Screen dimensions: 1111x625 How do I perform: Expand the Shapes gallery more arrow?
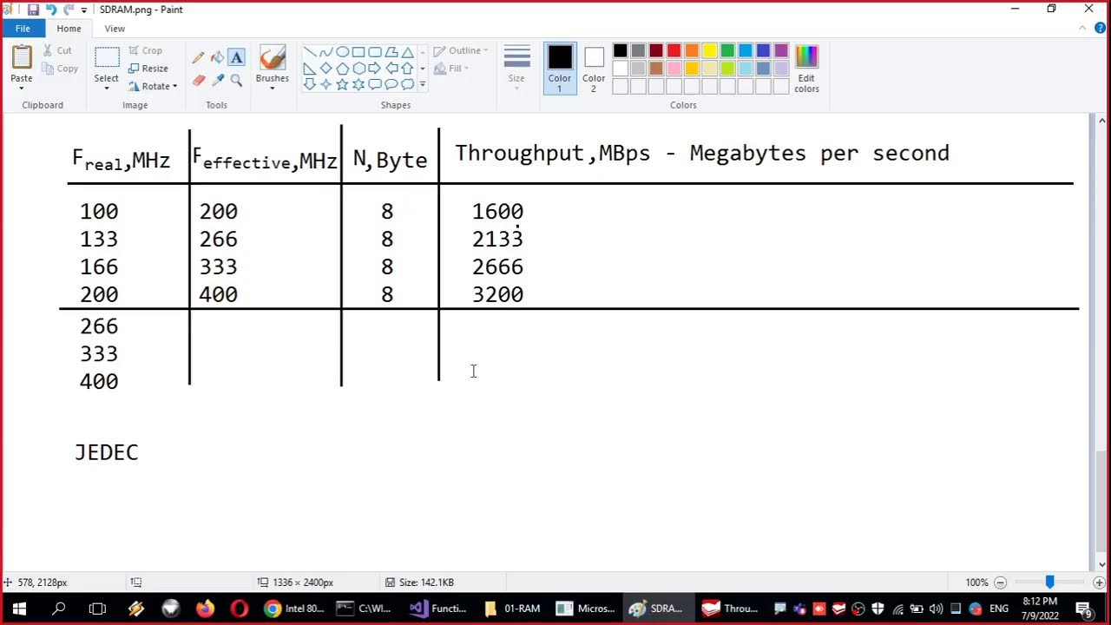click(423, 84)
